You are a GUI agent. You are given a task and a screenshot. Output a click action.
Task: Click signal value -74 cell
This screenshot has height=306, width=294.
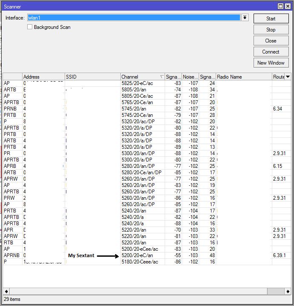174,90
